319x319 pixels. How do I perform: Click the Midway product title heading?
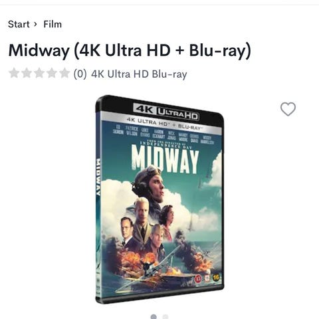130,51
